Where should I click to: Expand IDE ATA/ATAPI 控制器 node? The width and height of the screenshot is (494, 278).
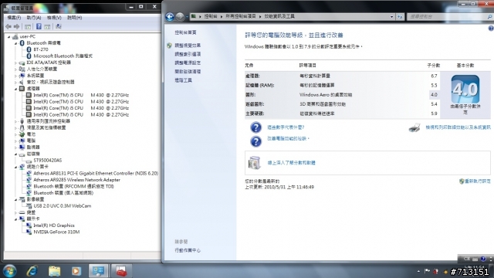[x=15, y=63]
